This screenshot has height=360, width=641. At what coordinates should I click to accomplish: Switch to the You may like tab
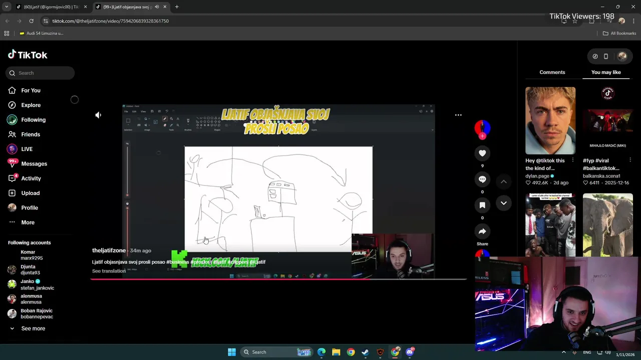tap(606, 72)
